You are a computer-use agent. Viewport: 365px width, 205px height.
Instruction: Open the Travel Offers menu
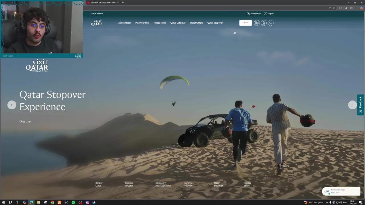[196, 23]
